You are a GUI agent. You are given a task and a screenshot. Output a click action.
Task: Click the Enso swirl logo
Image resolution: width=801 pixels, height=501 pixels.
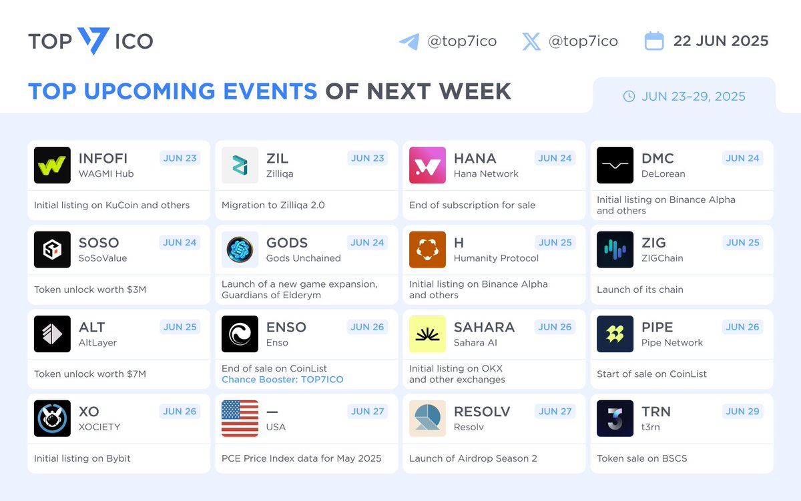click(x=240, y=334)
